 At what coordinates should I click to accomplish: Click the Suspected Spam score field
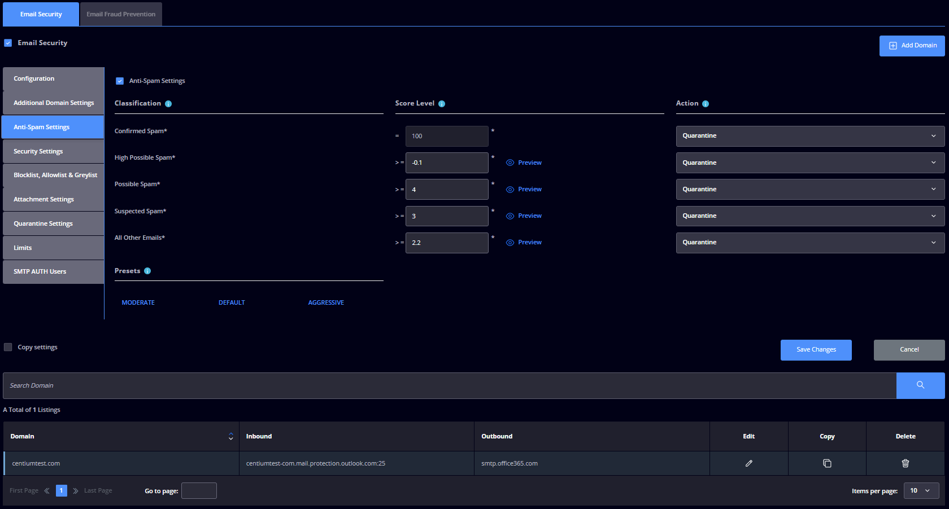(x=447, y=216)
